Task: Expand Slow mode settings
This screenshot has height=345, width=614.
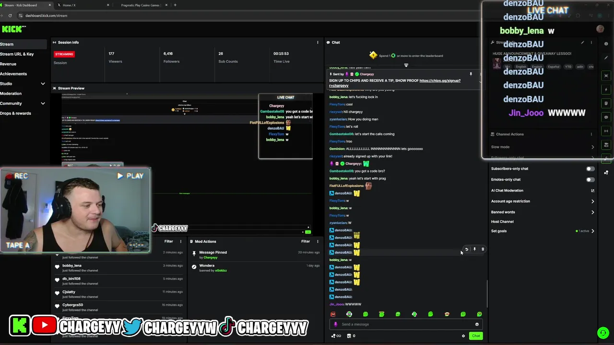Action: pos(592,147)
